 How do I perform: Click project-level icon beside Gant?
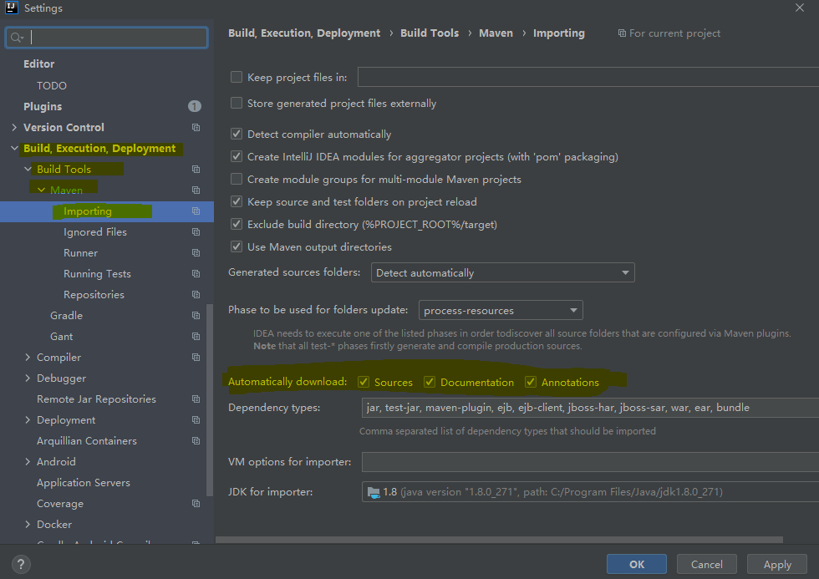click(x=196, y=336)
